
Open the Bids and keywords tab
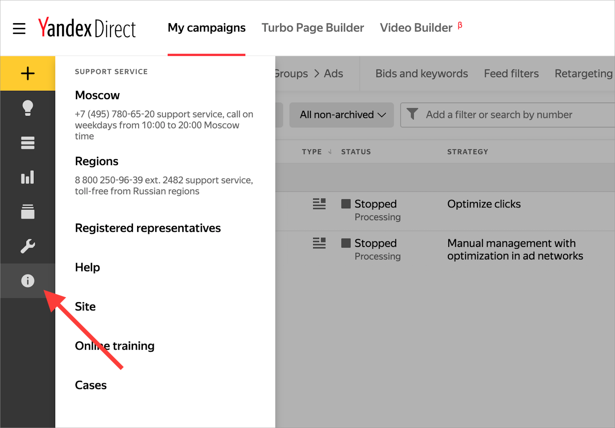(421, 74)
